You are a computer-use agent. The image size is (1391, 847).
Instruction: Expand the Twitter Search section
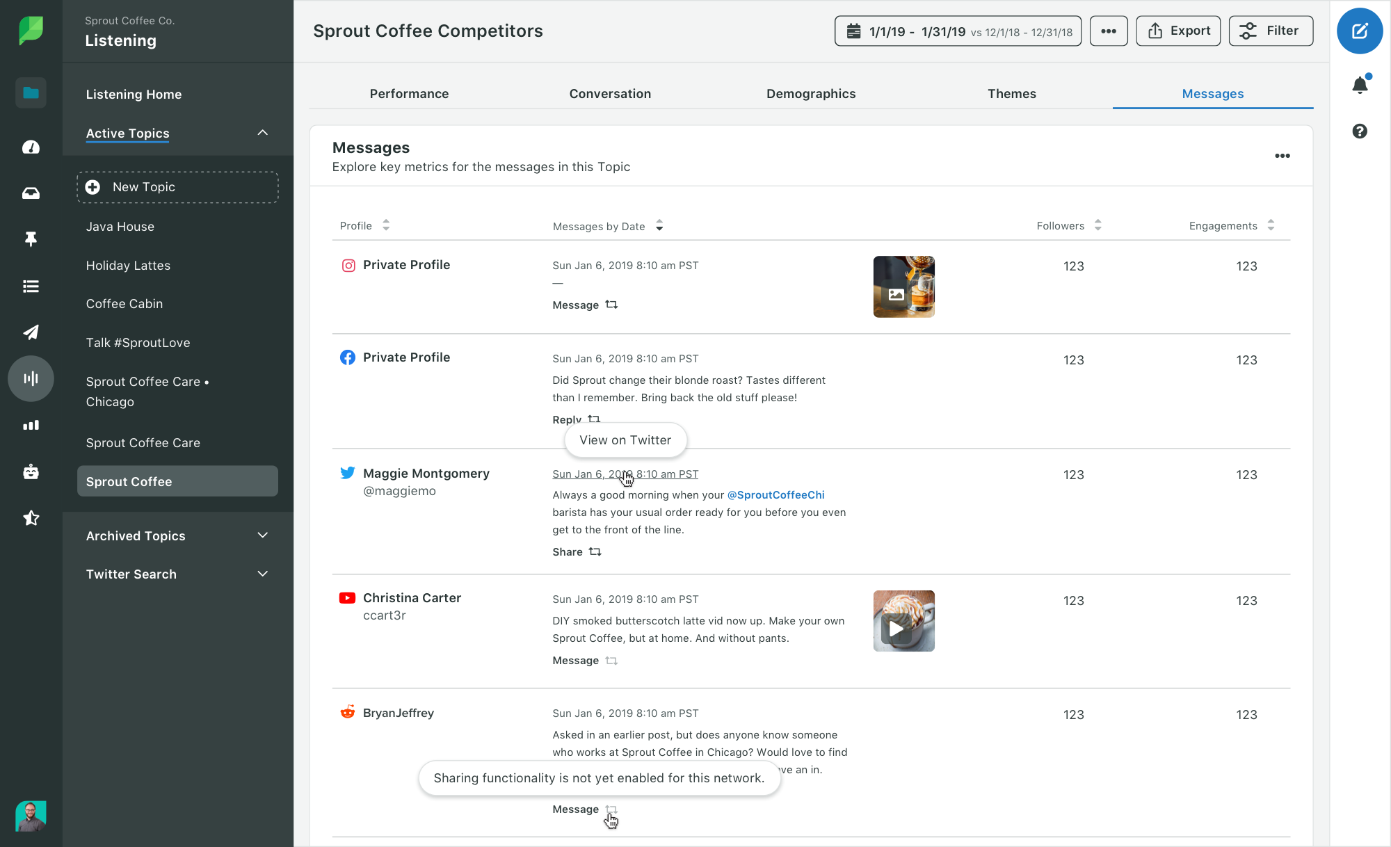pos(262,574)
